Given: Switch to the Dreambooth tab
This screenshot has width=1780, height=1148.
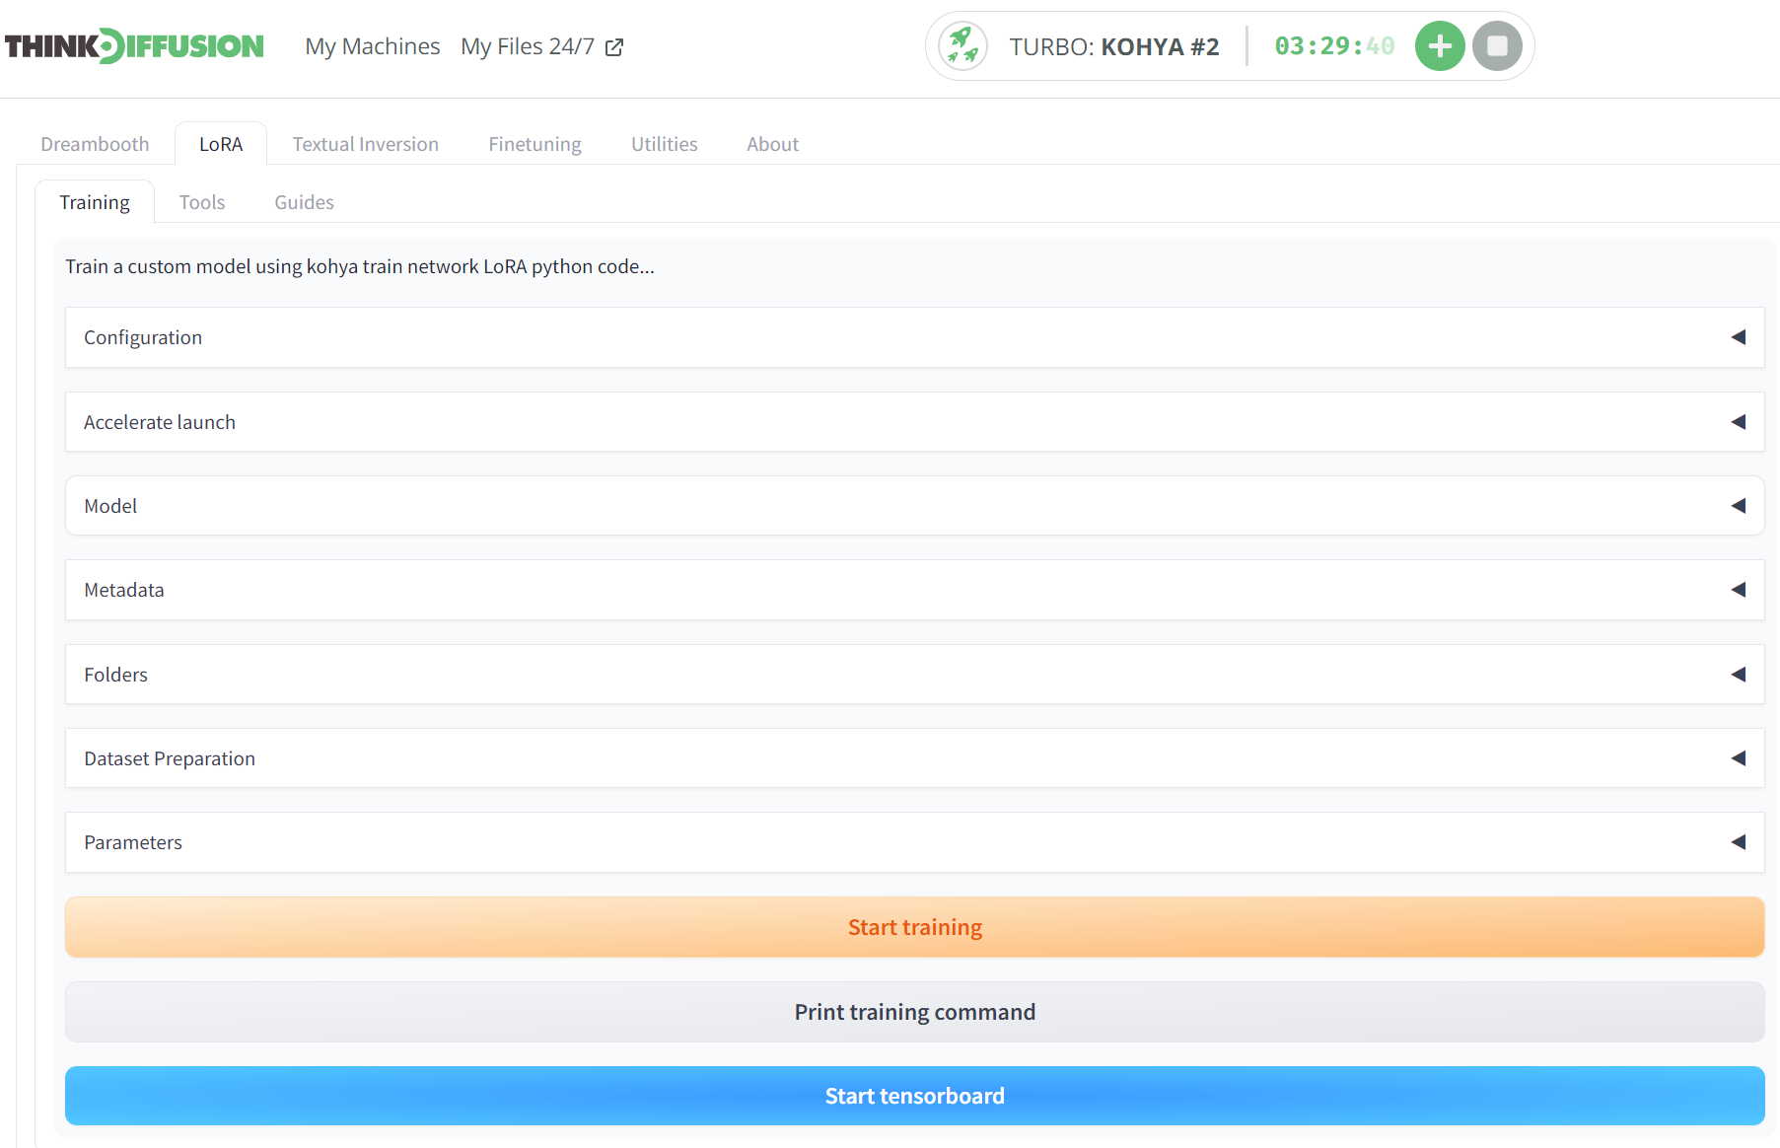Looking at the screenshot, I should point(95,144).
